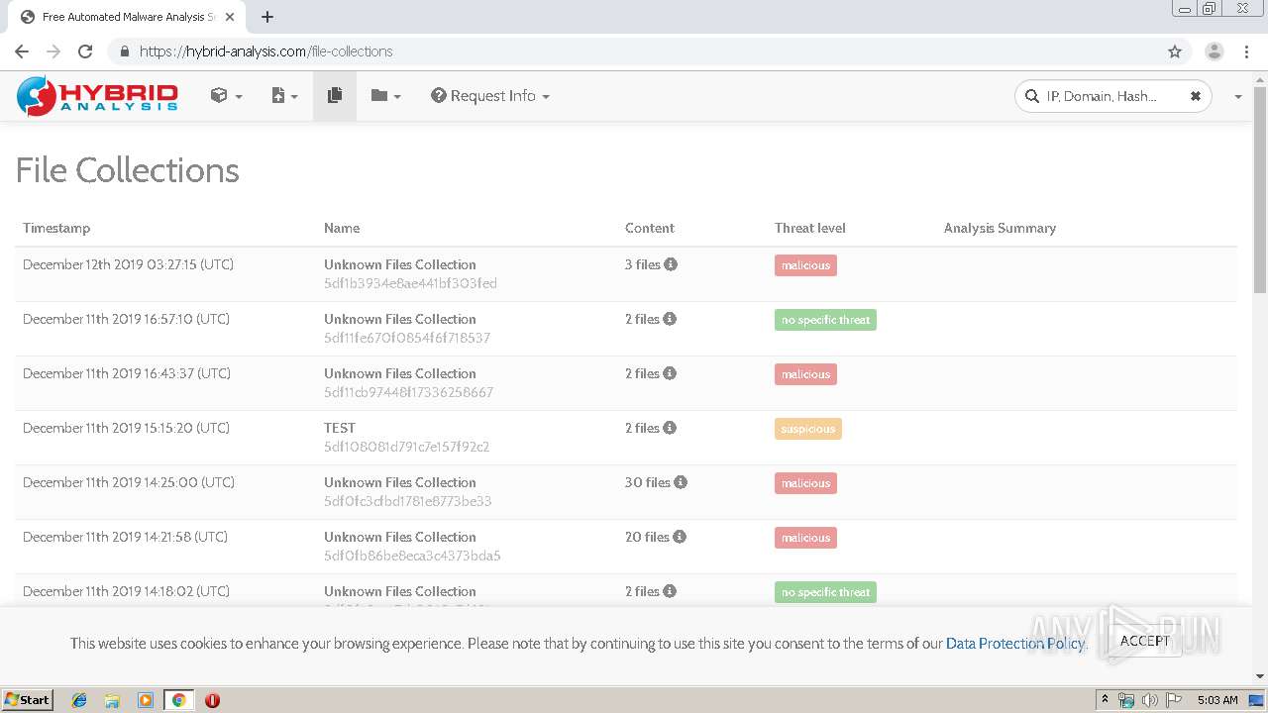Image resolution: width=1268 pixels, height=713 pixels.
Task: Show info for the 3 files collection
Action: (671, 264)
